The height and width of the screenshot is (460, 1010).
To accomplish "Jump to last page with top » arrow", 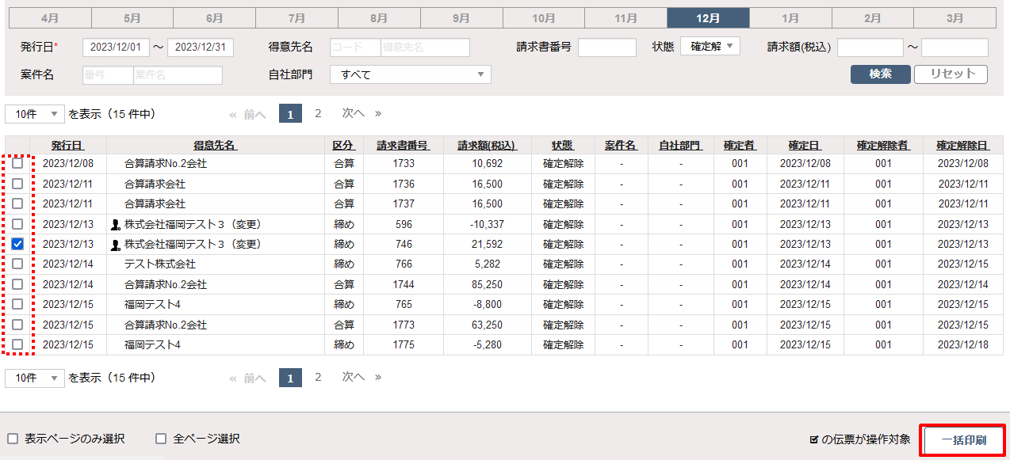I will click(x=378, y=113).
